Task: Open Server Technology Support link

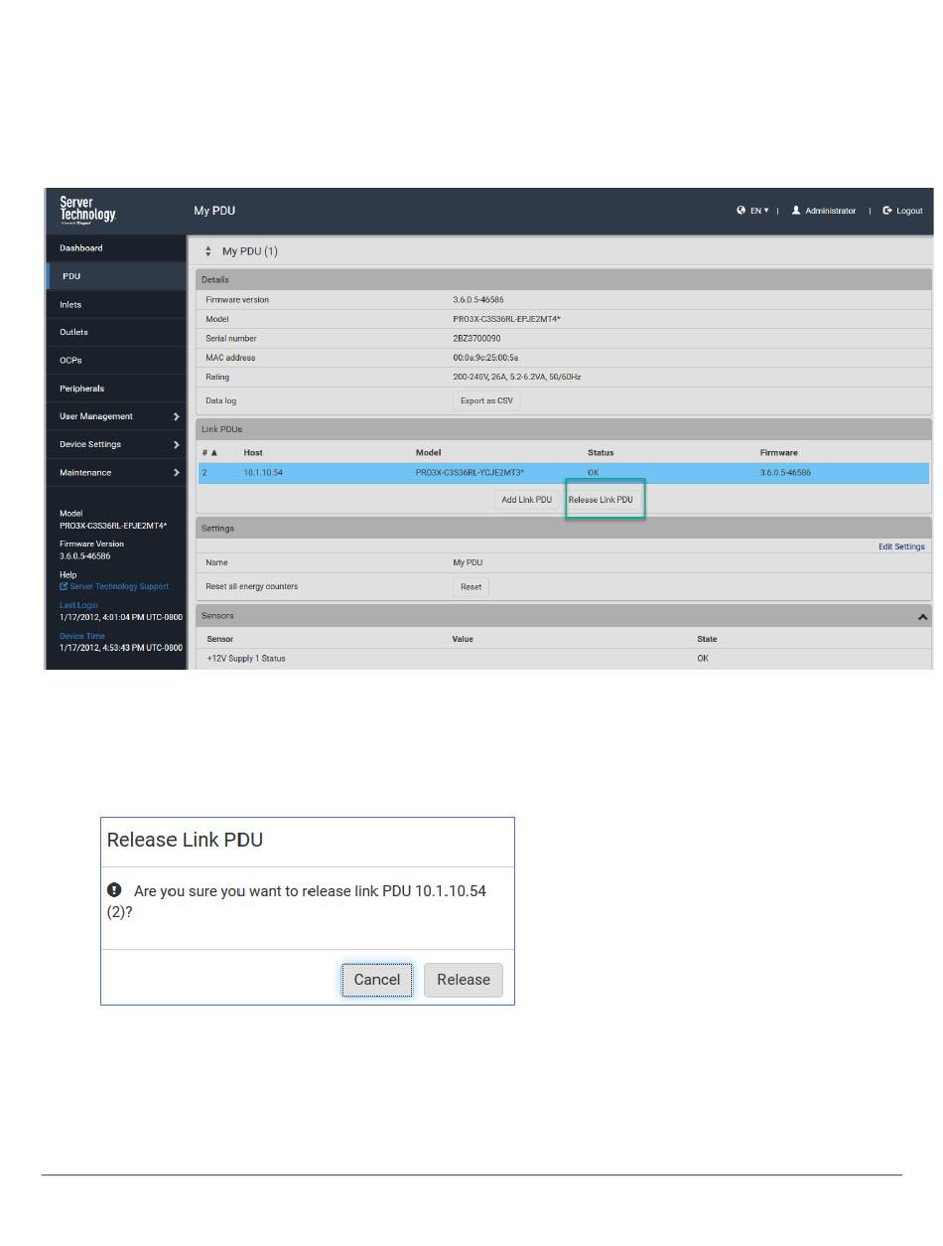Action: [x=119, y=586]
